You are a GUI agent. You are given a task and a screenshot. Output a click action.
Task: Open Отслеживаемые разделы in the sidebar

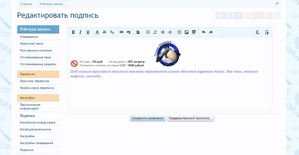[x=38, y=64]
